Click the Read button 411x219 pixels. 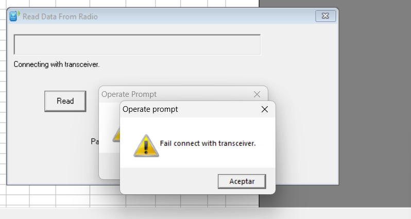click(x=65, y=101)
